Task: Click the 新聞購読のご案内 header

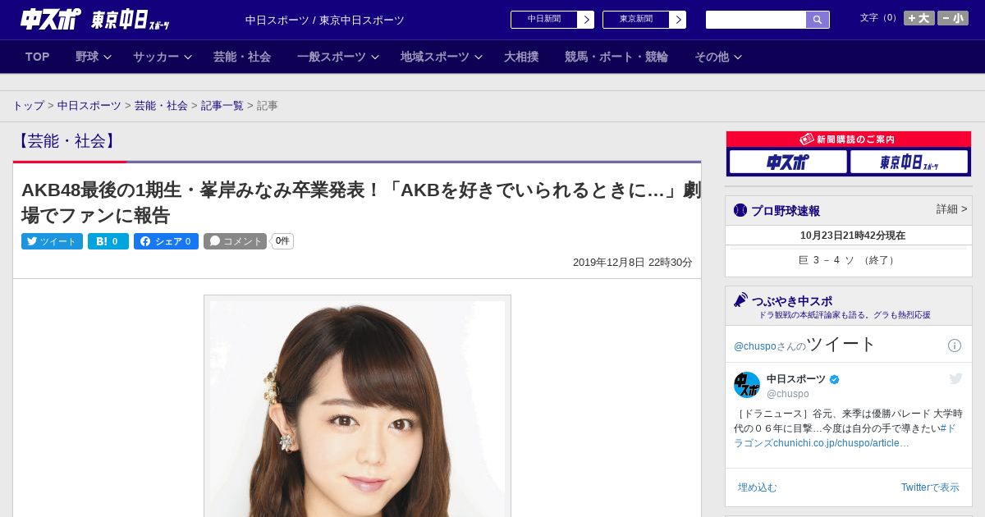Action: point(849,140)
